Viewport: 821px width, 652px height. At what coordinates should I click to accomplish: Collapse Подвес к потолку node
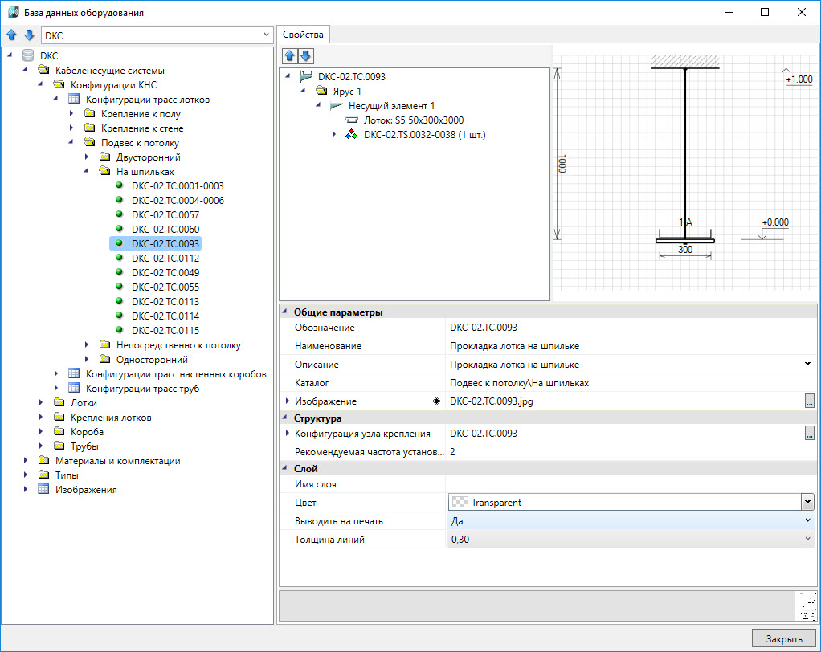tap(71, 142)
